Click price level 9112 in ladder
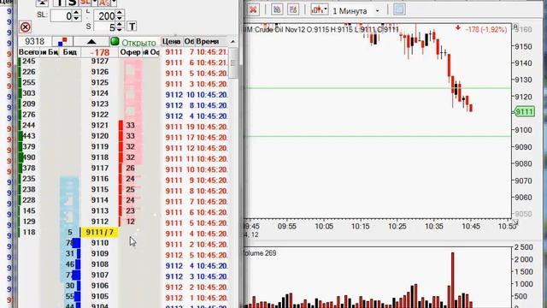The height and width of the screenshot is (308, 547). point(100,222)
